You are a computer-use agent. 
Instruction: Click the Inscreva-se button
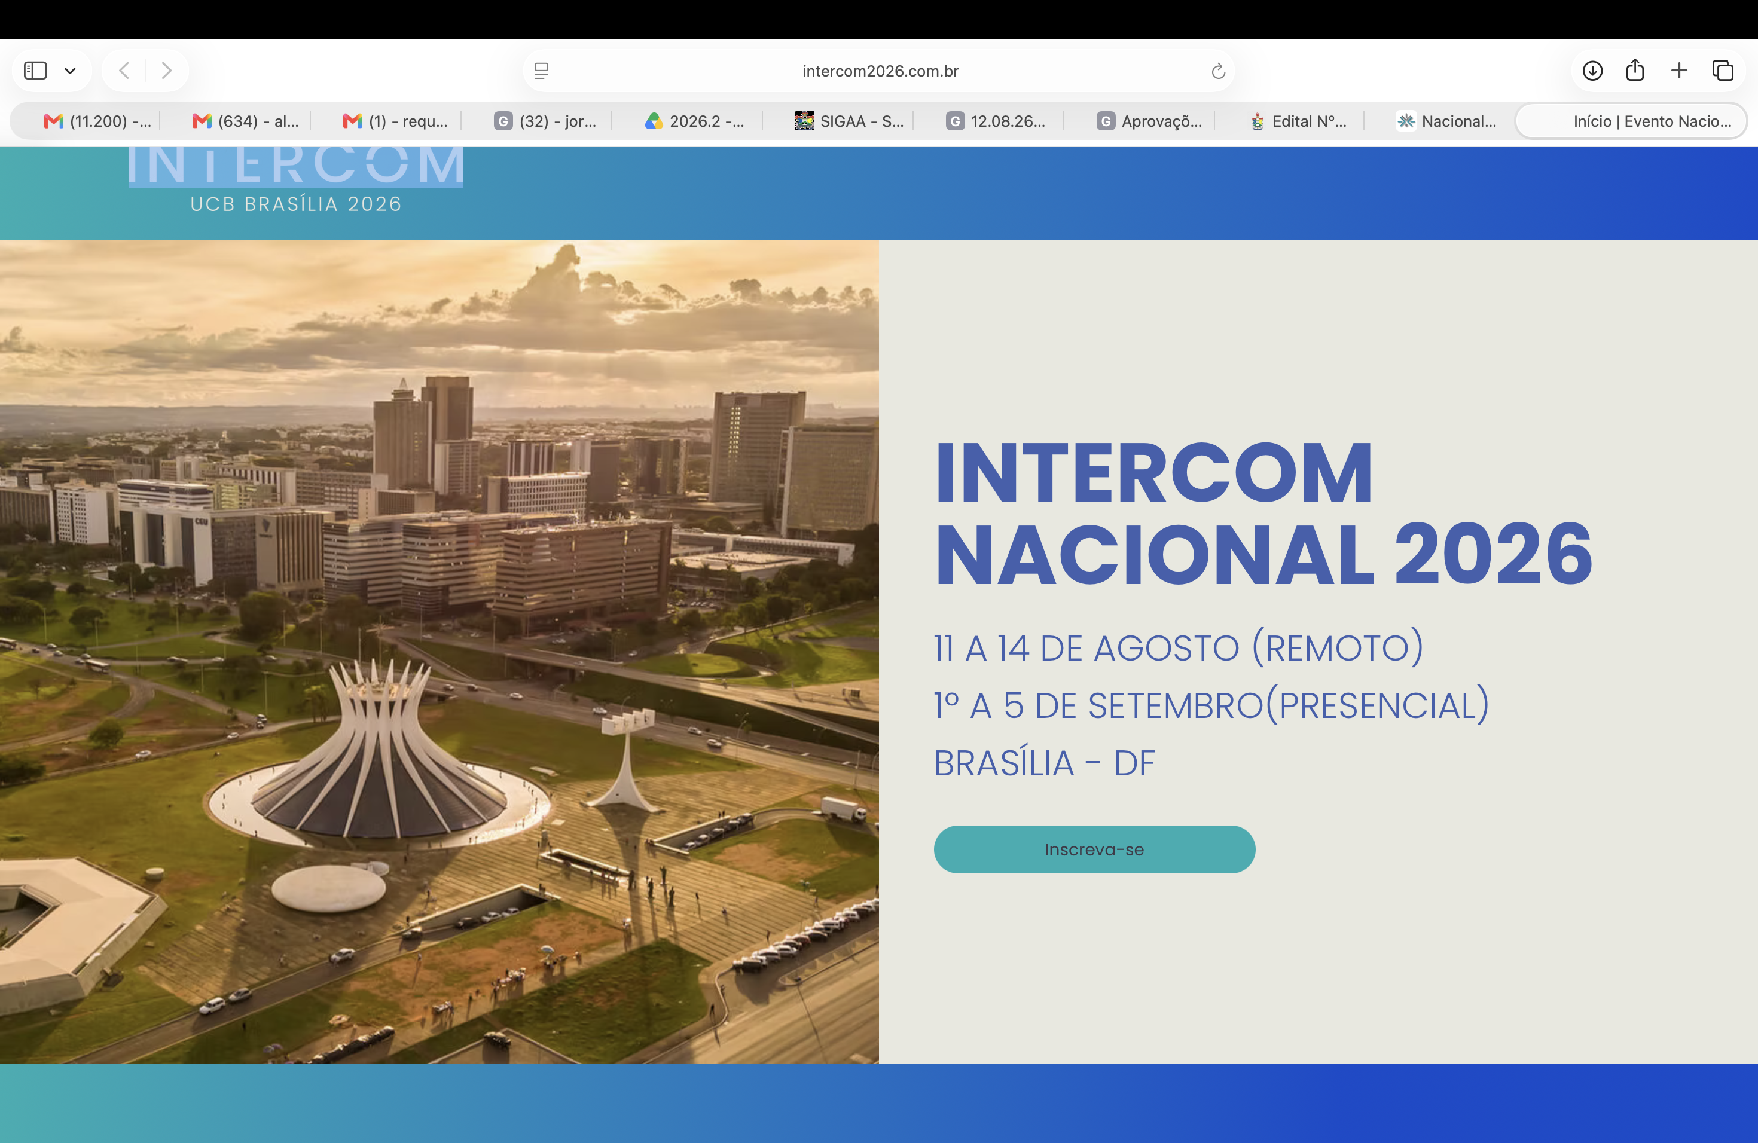pos(1094,849)
